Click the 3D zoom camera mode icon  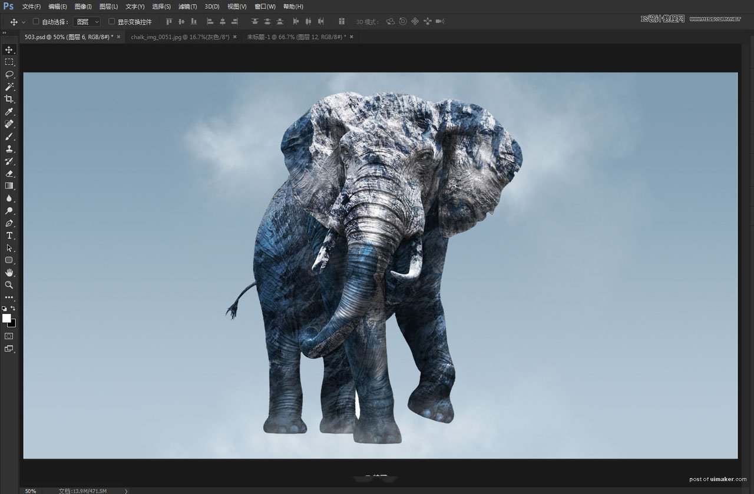440,21
